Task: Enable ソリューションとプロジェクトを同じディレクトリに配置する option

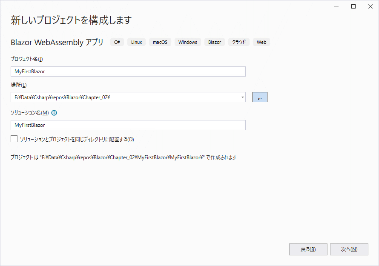Action: (14, 139)
